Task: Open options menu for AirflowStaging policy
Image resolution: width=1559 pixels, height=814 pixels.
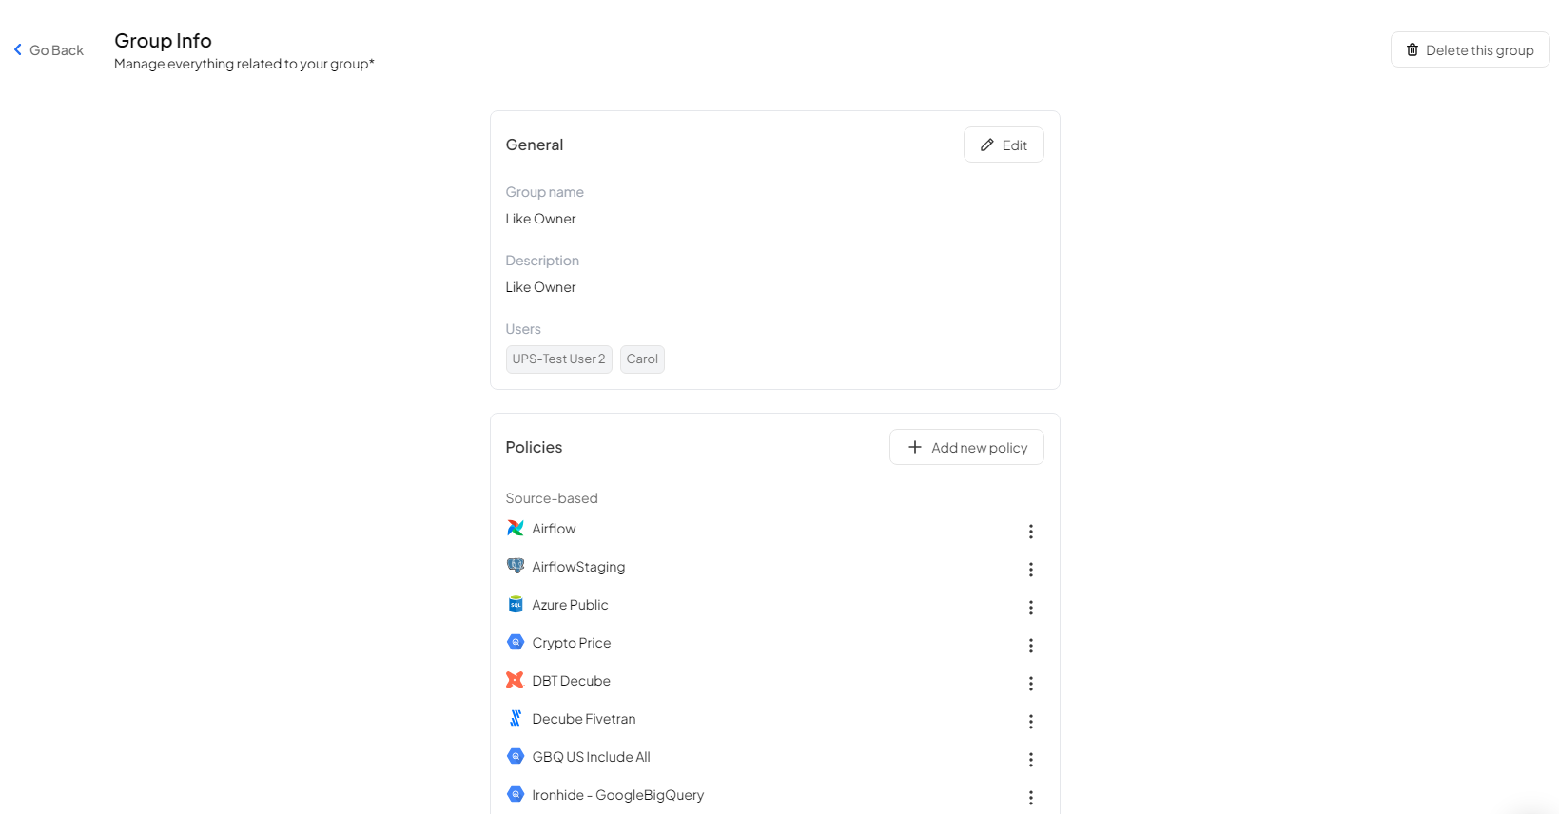Action: click(x=1030, y=570)
